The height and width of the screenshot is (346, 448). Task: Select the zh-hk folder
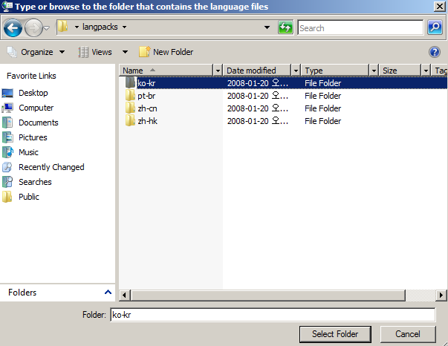click(147, 121)
